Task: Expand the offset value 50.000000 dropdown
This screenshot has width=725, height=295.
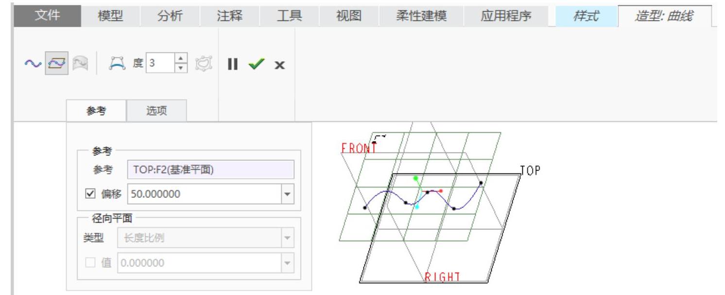Action: [288, 194]
